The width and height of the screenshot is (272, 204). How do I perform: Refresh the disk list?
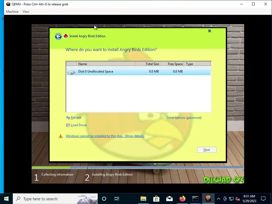(x=76, y=118)
